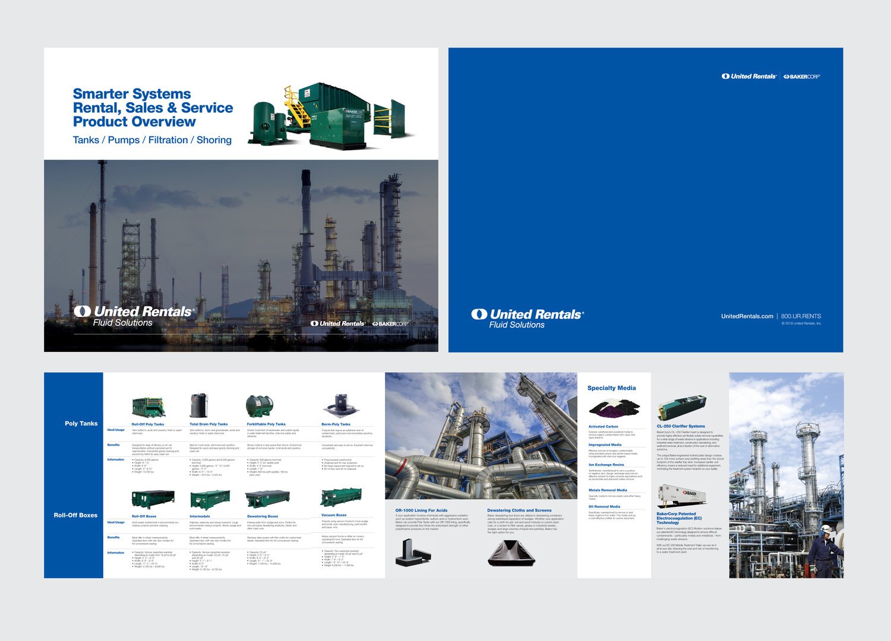The image size is (891, 641).
Task: Open the UnitedRentals.com link on the back cover
Action: pyautogui.click(x=747, y=316)
